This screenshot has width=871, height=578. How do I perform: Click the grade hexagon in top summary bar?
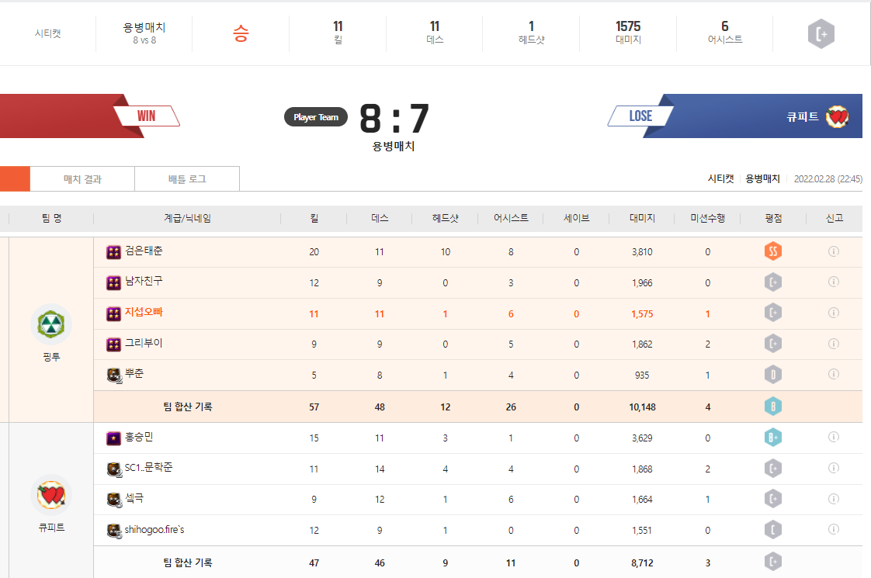coord(821,33)
